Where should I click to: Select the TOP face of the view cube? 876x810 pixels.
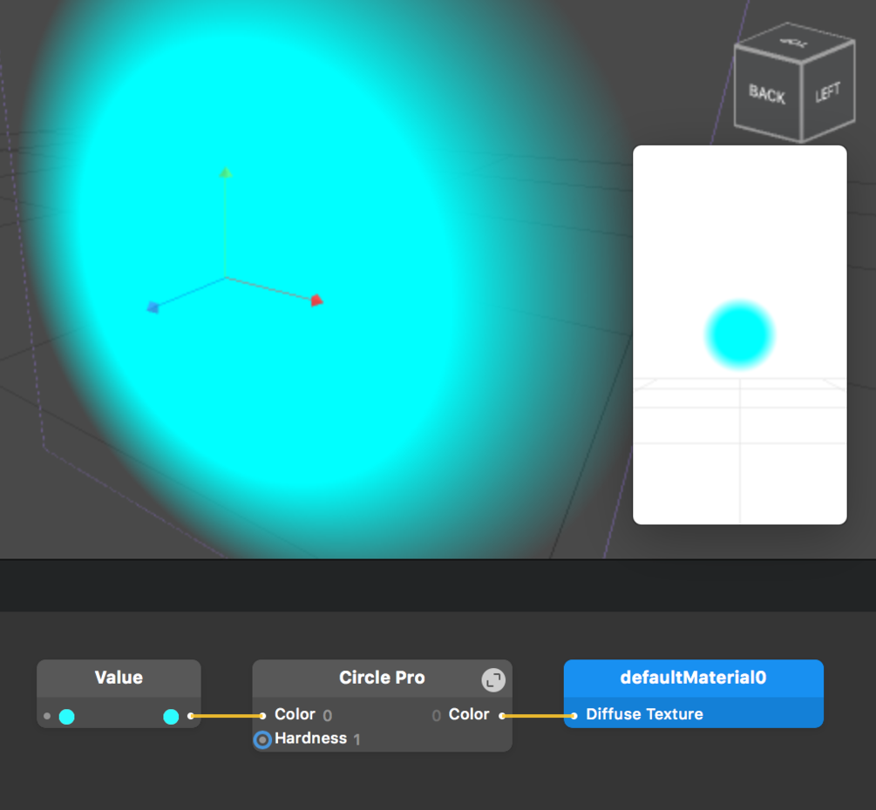pyautogui.click(x=794, y=42)
